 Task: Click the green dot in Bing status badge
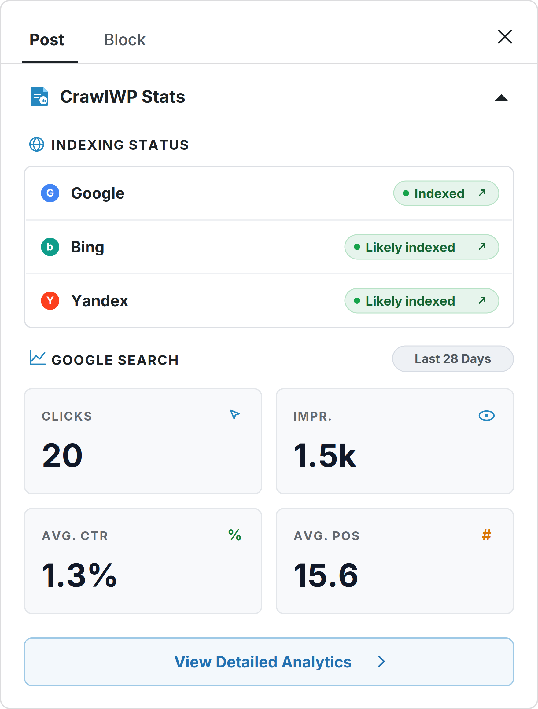pyautogui.click(x=357, y=247)
